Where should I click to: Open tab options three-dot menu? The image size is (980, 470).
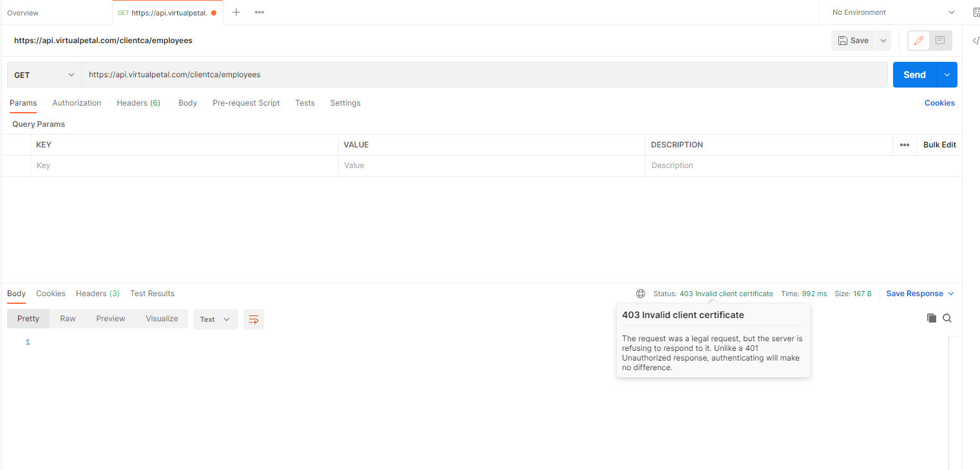point(259,12)
